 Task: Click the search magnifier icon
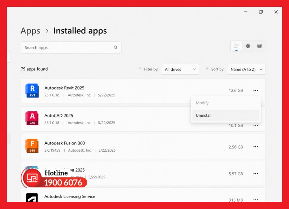(116, 48)
